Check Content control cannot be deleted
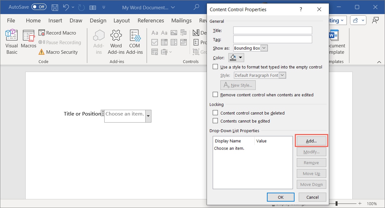 (x=215, y=113)
